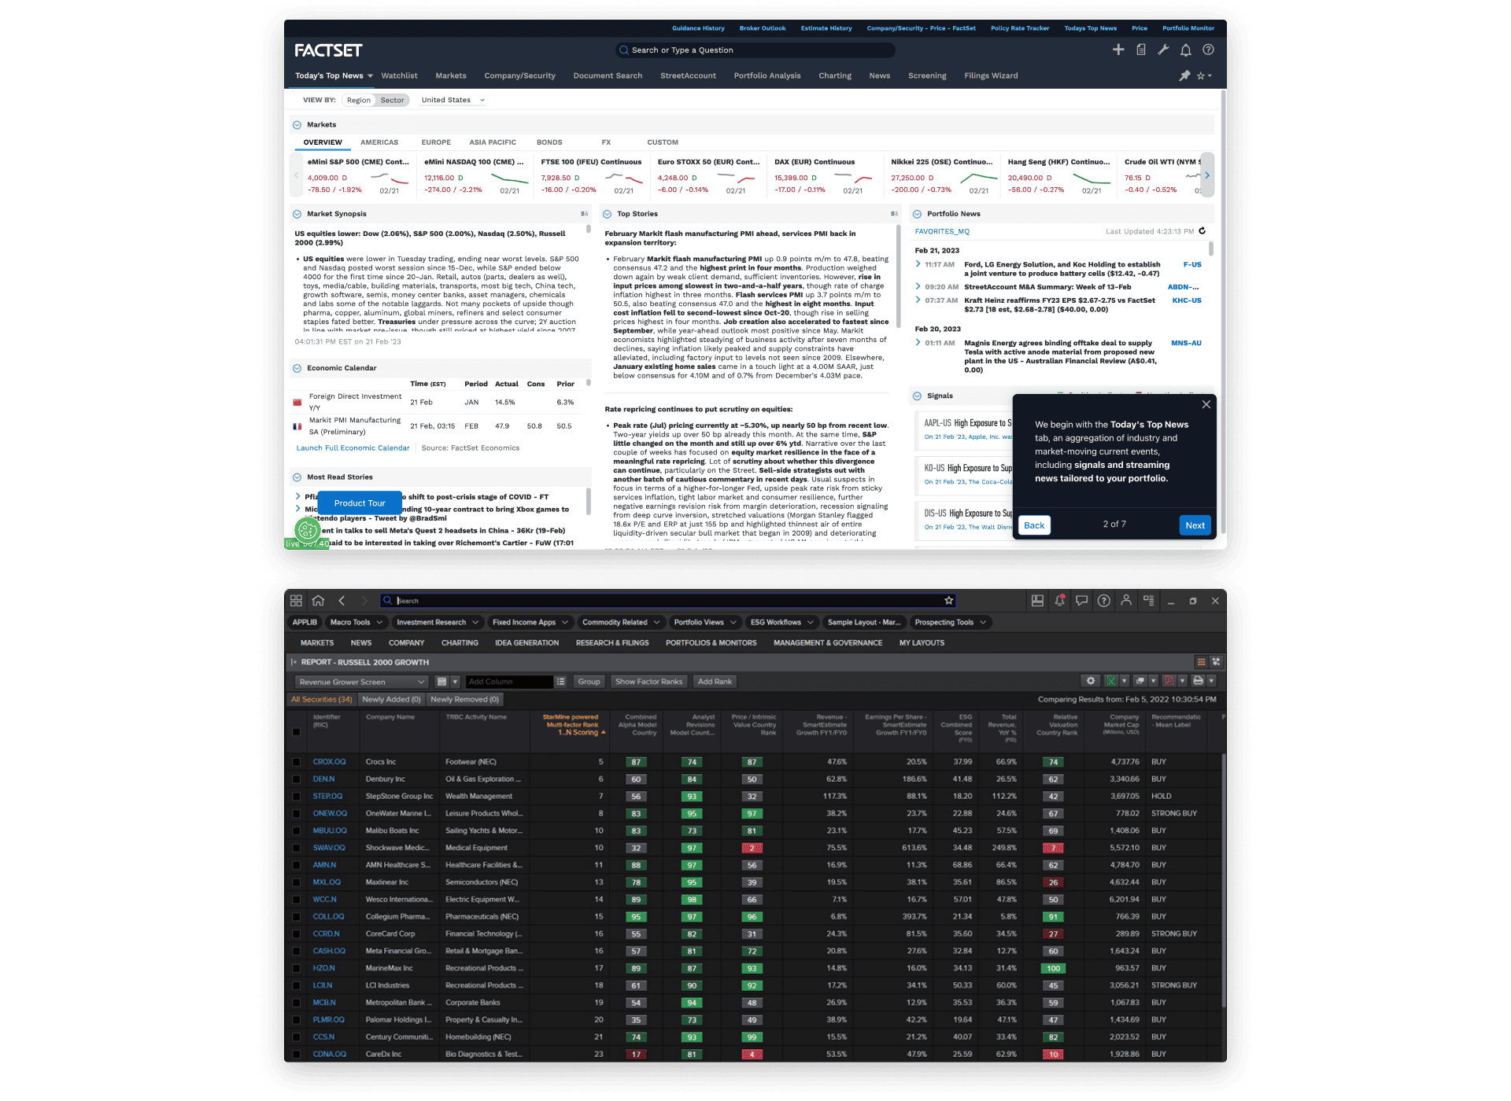Screen dimensions: 1511x1101
Task: Click the favorite star in the search bar
Action: click(x=948, y=600)
